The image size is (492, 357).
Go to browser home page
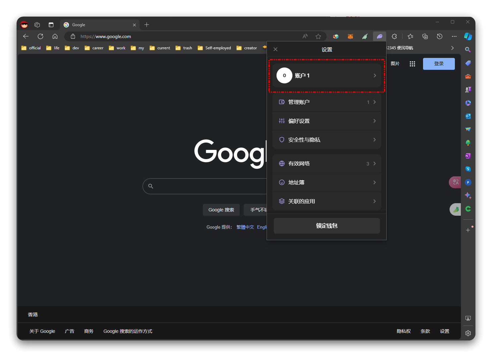tap(55, 36)
